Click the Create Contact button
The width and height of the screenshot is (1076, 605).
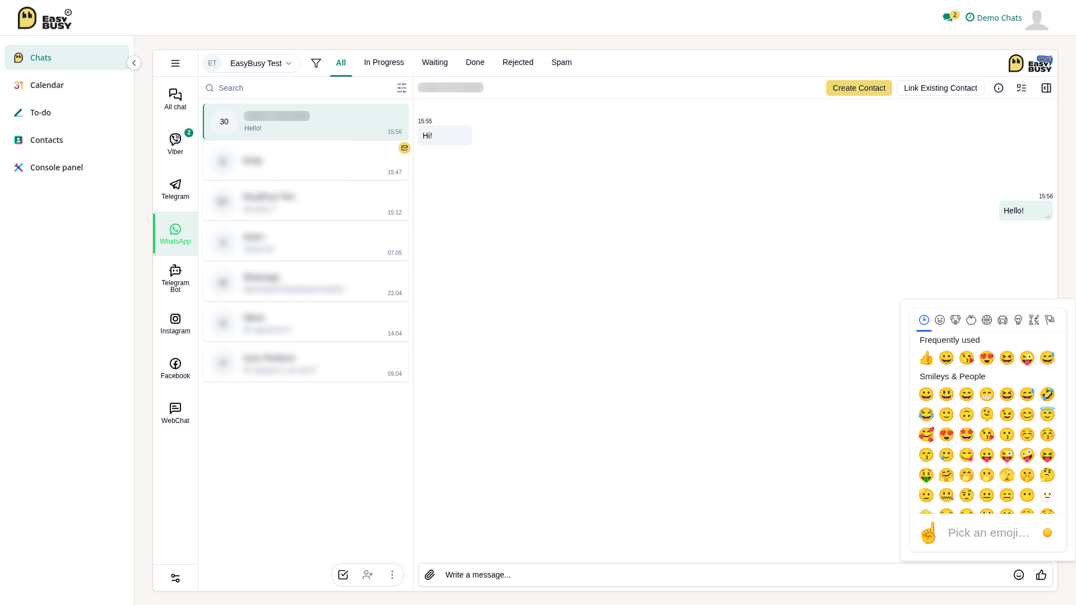point(859,88)
